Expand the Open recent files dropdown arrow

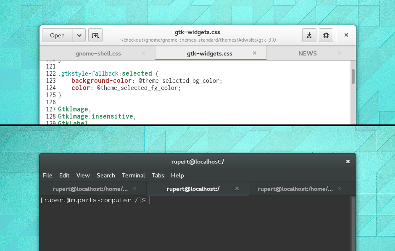79,35
